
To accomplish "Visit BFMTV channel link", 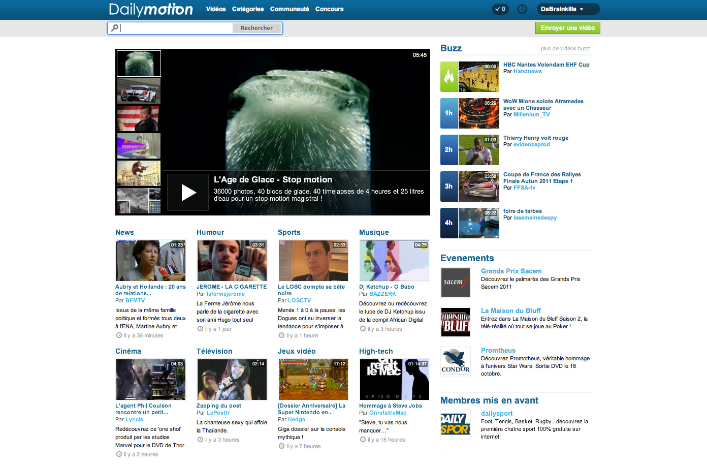I will click(x=135, y=300).
